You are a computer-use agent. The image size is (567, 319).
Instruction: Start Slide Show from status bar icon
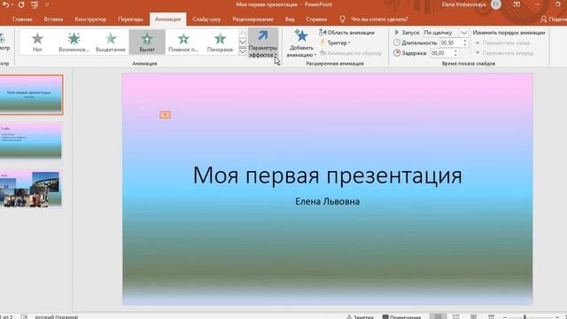coord(491,316)
